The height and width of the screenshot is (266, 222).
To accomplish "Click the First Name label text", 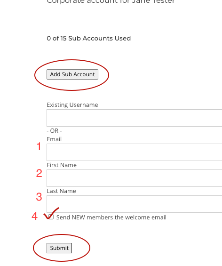I will pyautogui.click(x=62, y=165).
